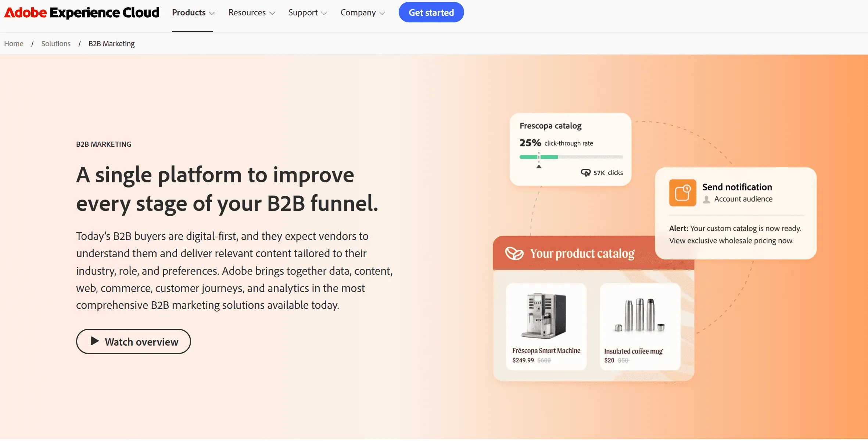This screenshot has width=868, height=441.
Task: Go to Home breadcrumb link
Action: coord(14,44)
